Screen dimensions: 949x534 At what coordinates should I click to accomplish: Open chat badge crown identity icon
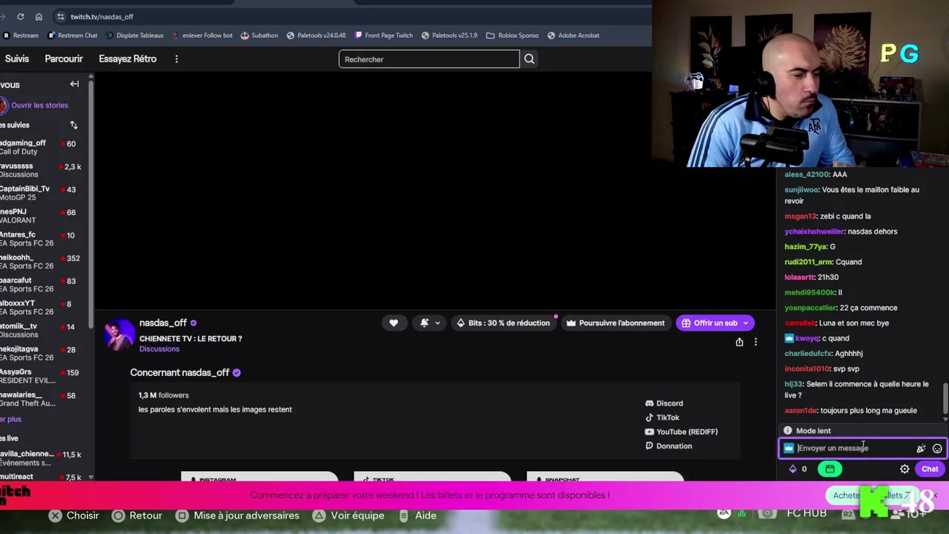pos(789,448)
